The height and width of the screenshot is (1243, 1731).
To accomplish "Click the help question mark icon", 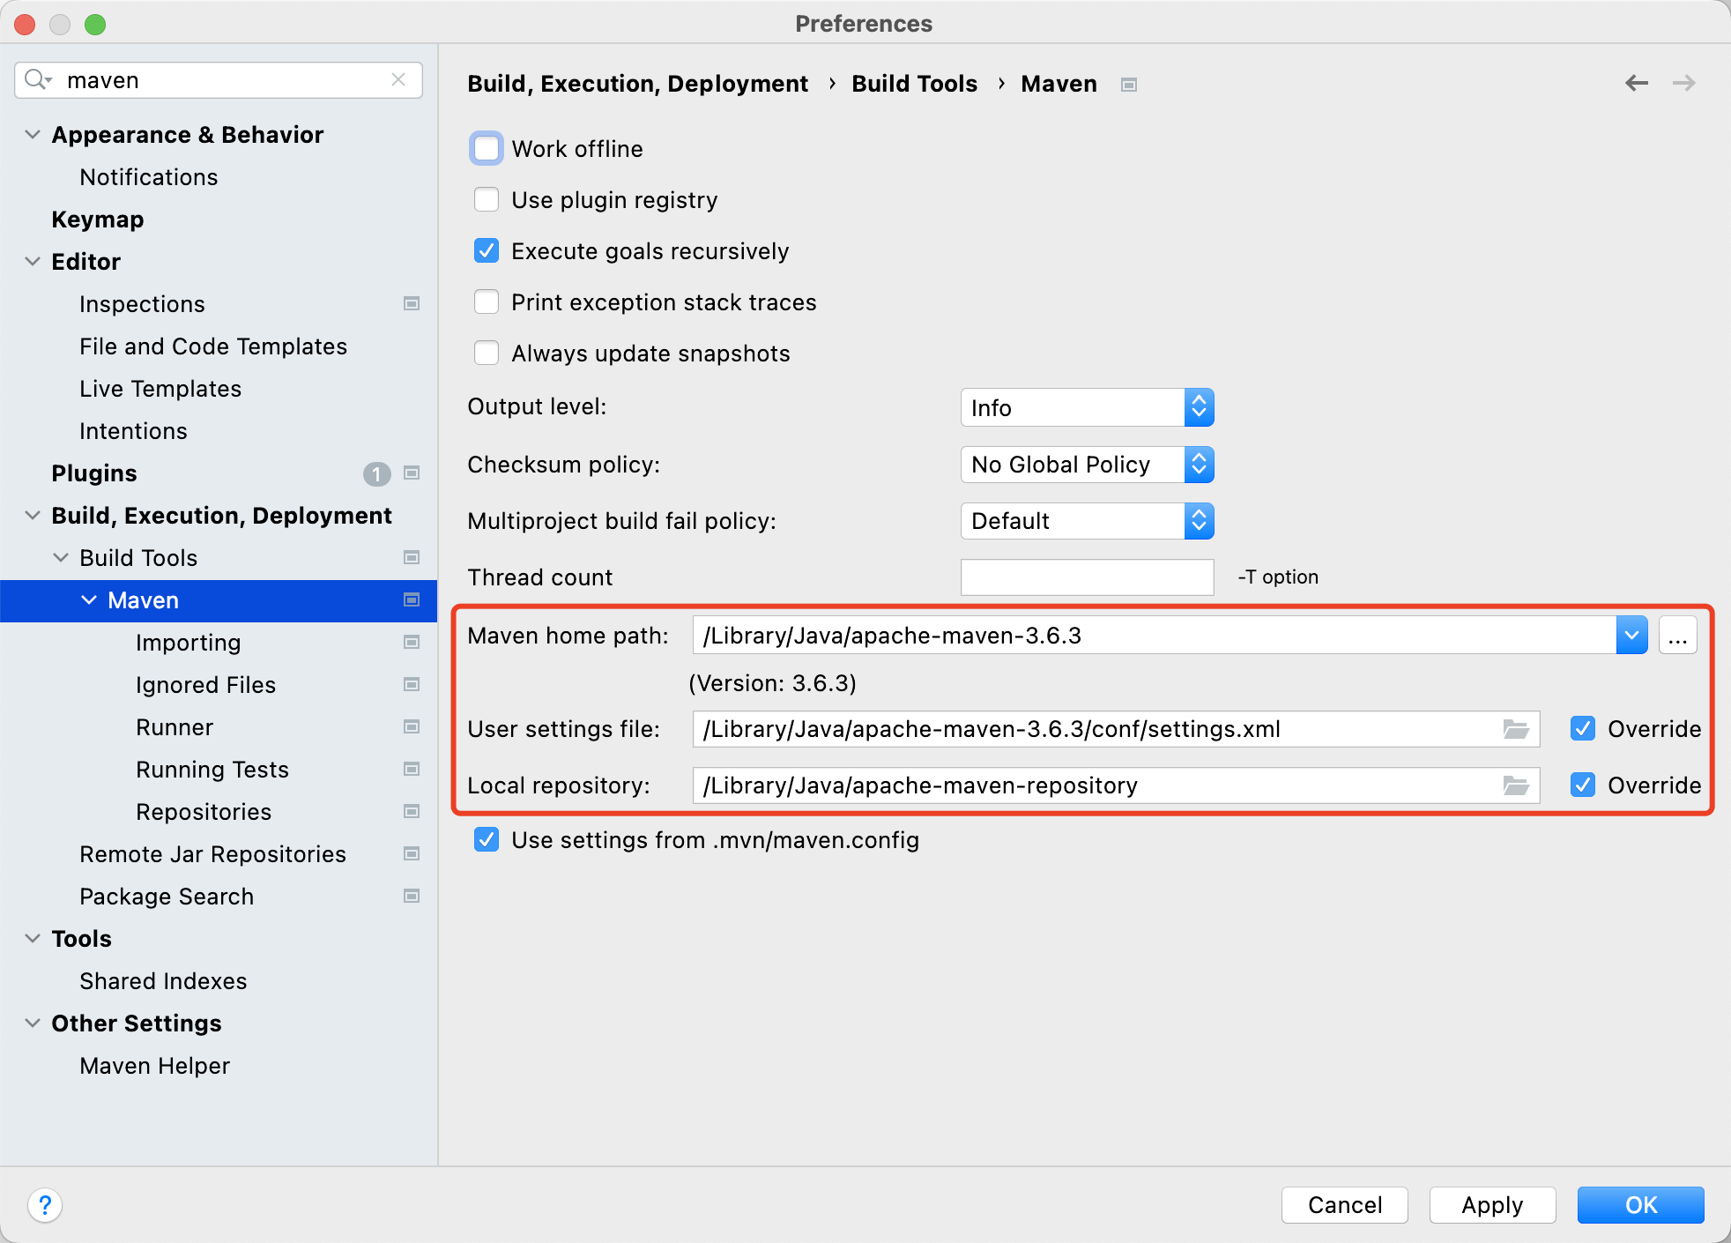I will pyautogui.click(x=45, y=1204).
